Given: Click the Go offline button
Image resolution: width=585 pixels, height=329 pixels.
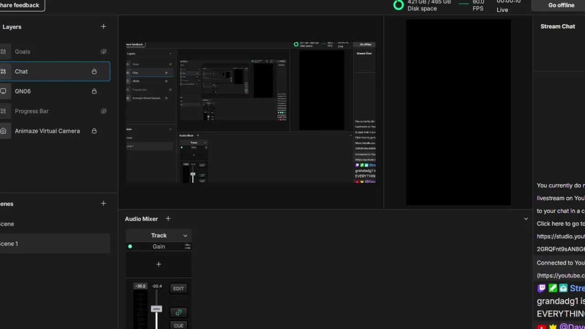Looking at the screenshot, I should pyautogui.click(x=558, y=5).
